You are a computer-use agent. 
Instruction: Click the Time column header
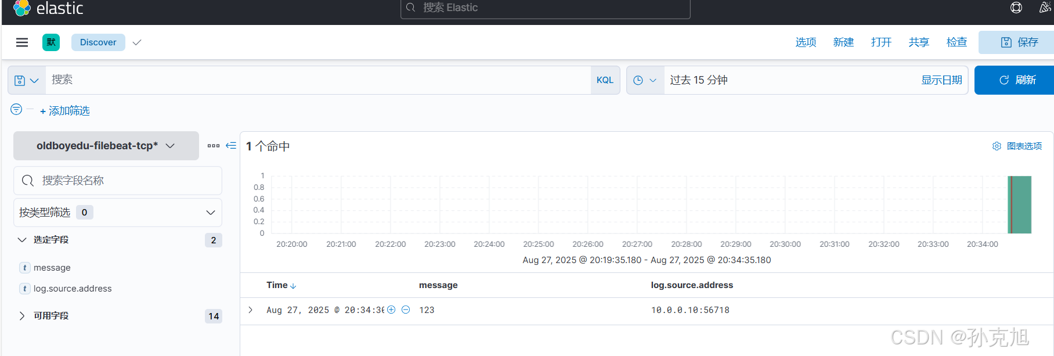pos(277,285)
